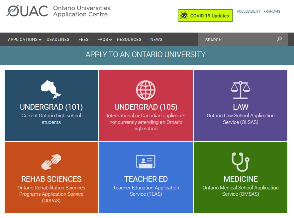Select the LAW heading
This screenshot has height=218, width=294.
pos(241,107)
